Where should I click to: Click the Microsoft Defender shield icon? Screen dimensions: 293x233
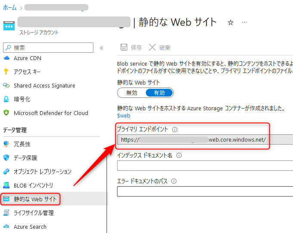click(6, 113)
